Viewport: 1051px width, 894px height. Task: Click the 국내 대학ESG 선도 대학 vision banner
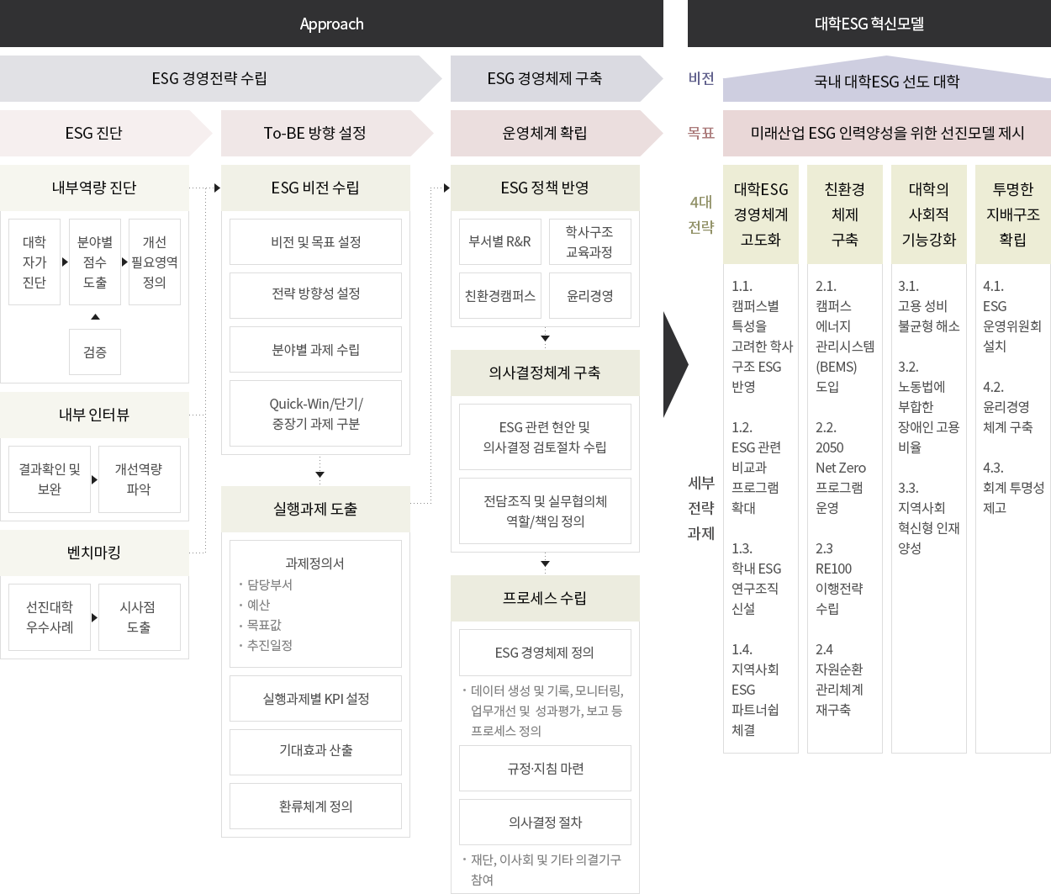tap(885, 82)
